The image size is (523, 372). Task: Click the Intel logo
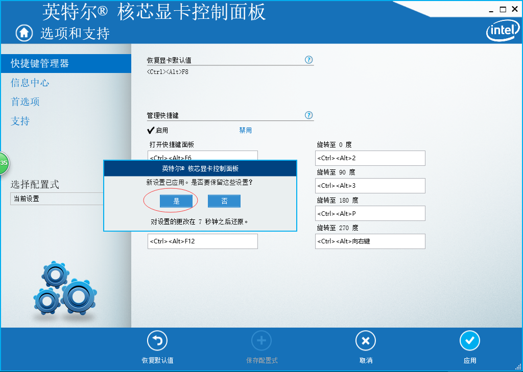(x=503, y=31)
